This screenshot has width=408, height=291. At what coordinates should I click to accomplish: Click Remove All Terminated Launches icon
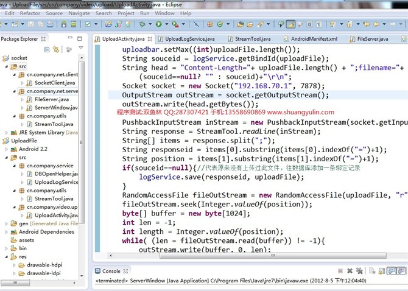(359, 271)
